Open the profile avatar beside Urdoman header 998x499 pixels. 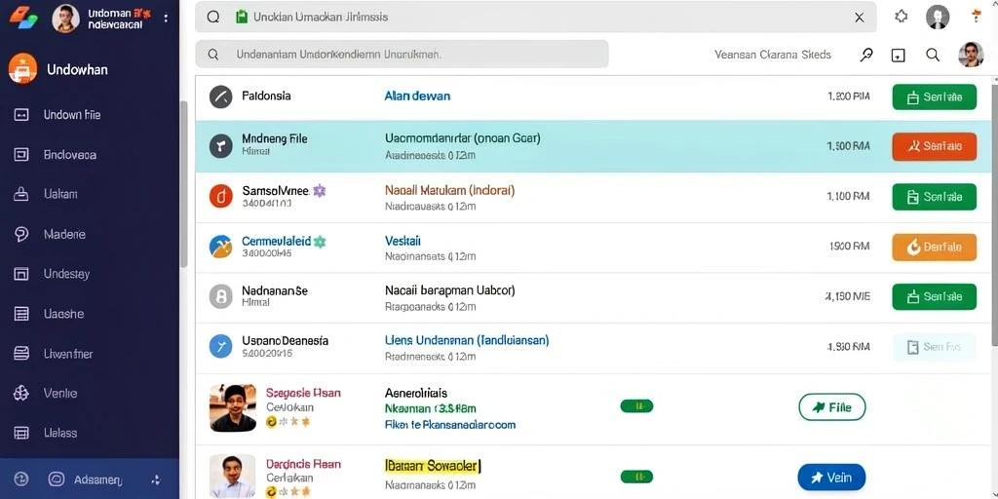point(65,18)
